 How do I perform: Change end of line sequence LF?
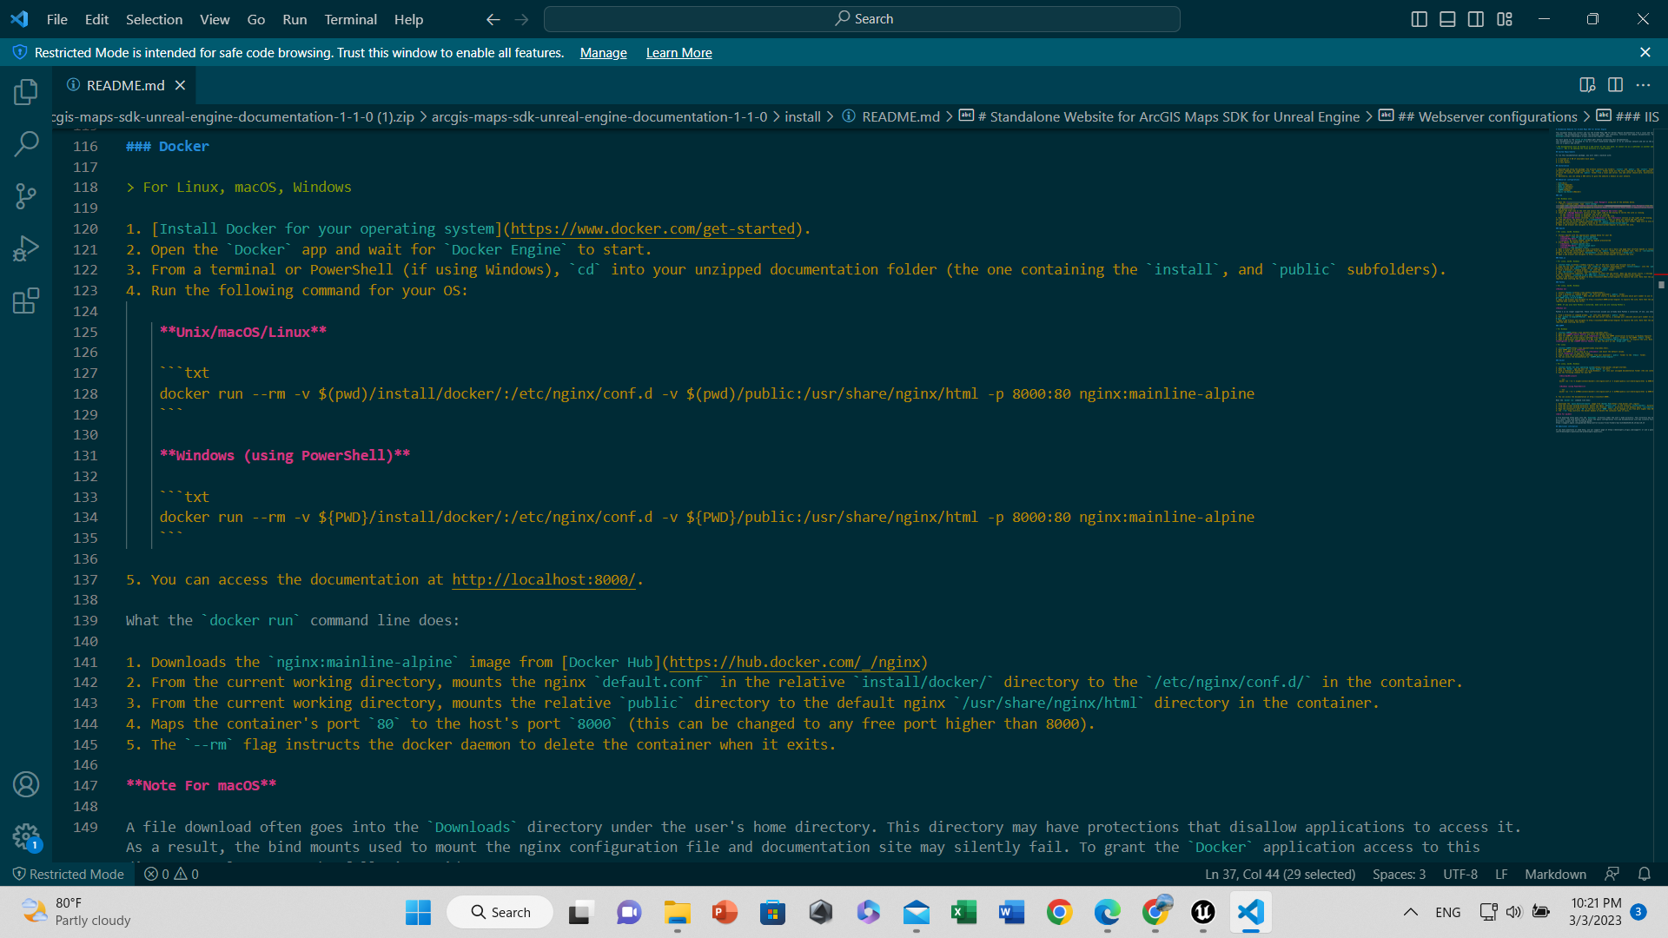(x=1501, y=874)
